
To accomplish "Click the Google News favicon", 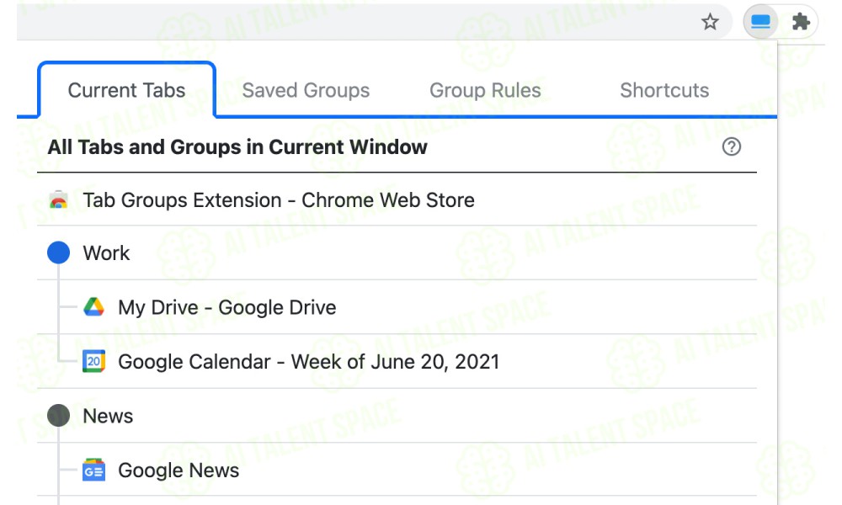I will coord(93,470).
